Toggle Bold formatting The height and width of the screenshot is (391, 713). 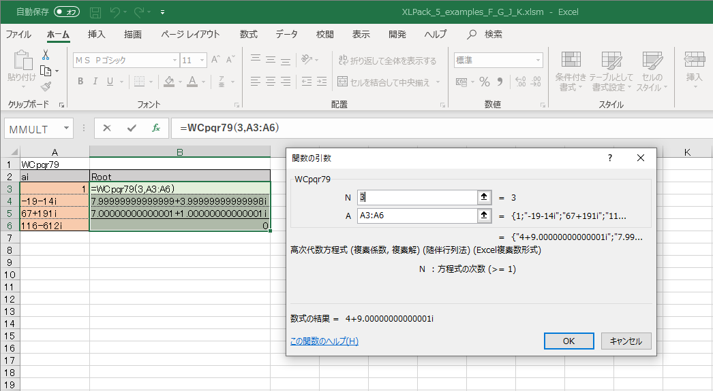pos(80,81)
